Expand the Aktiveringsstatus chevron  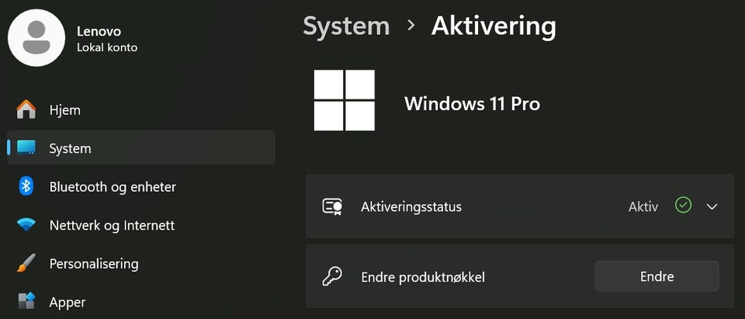[712, 206]
